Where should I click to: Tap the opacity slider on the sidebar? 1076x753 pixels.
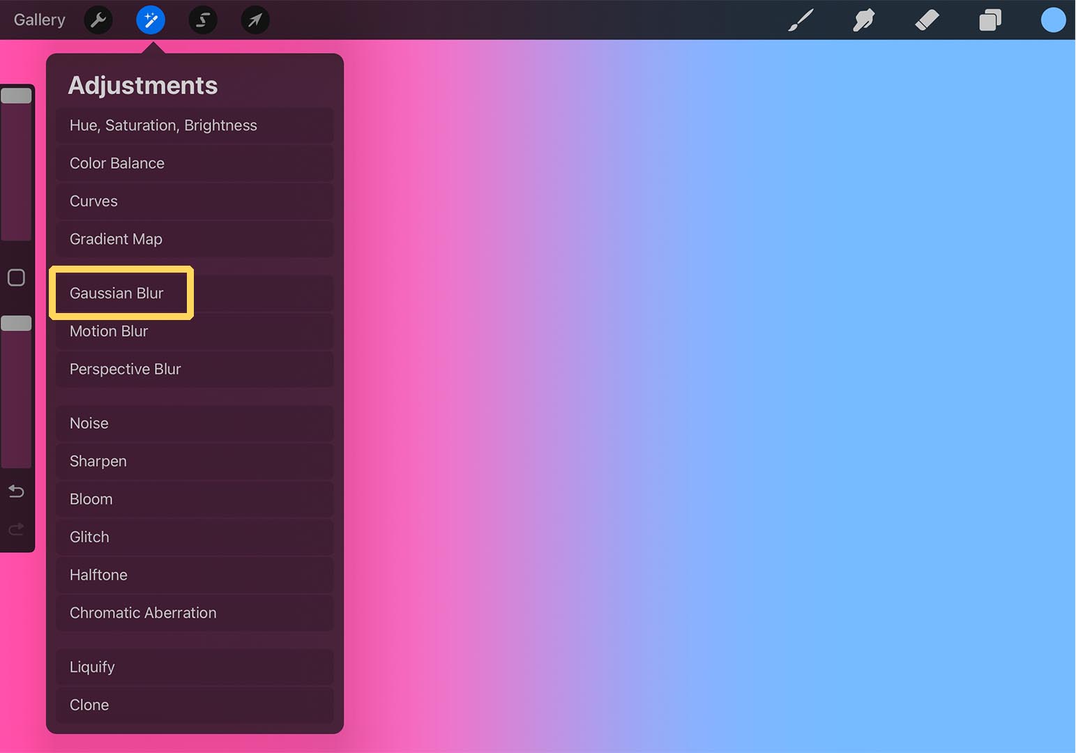pyautogui.click(x=17, y=322)
